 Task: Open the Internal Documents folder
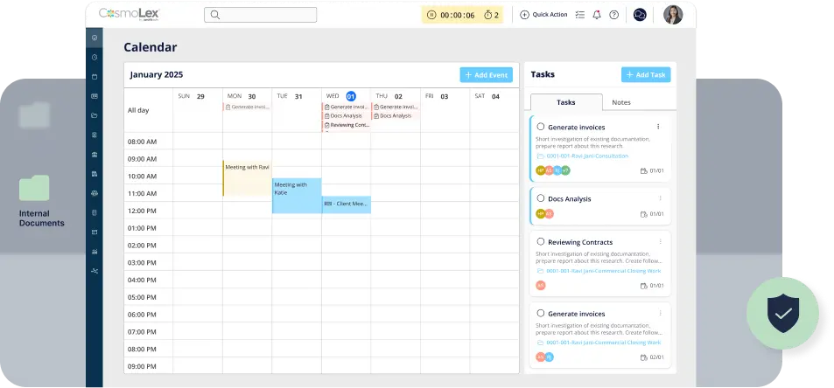click(x=35, y=188)
